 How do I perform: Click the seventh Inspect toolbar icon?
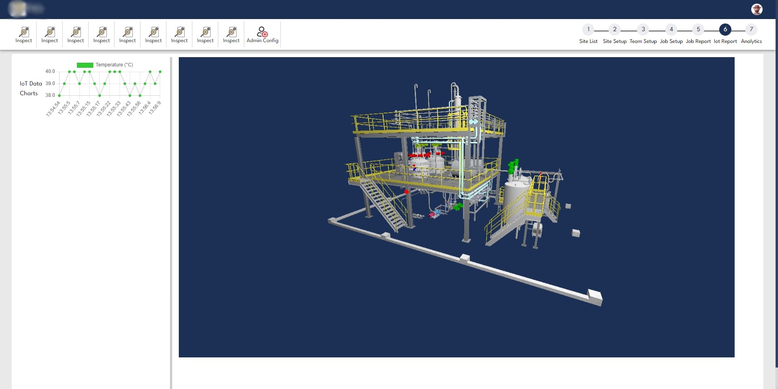180,35
